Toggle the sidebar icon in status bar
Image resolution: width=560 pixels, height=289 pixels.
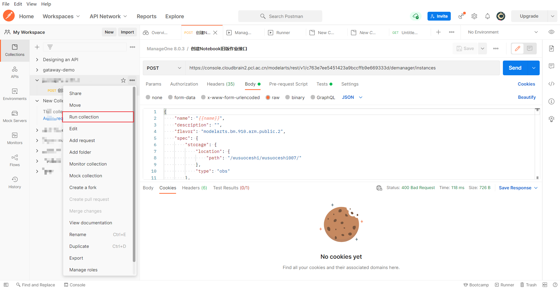(6, 285)
